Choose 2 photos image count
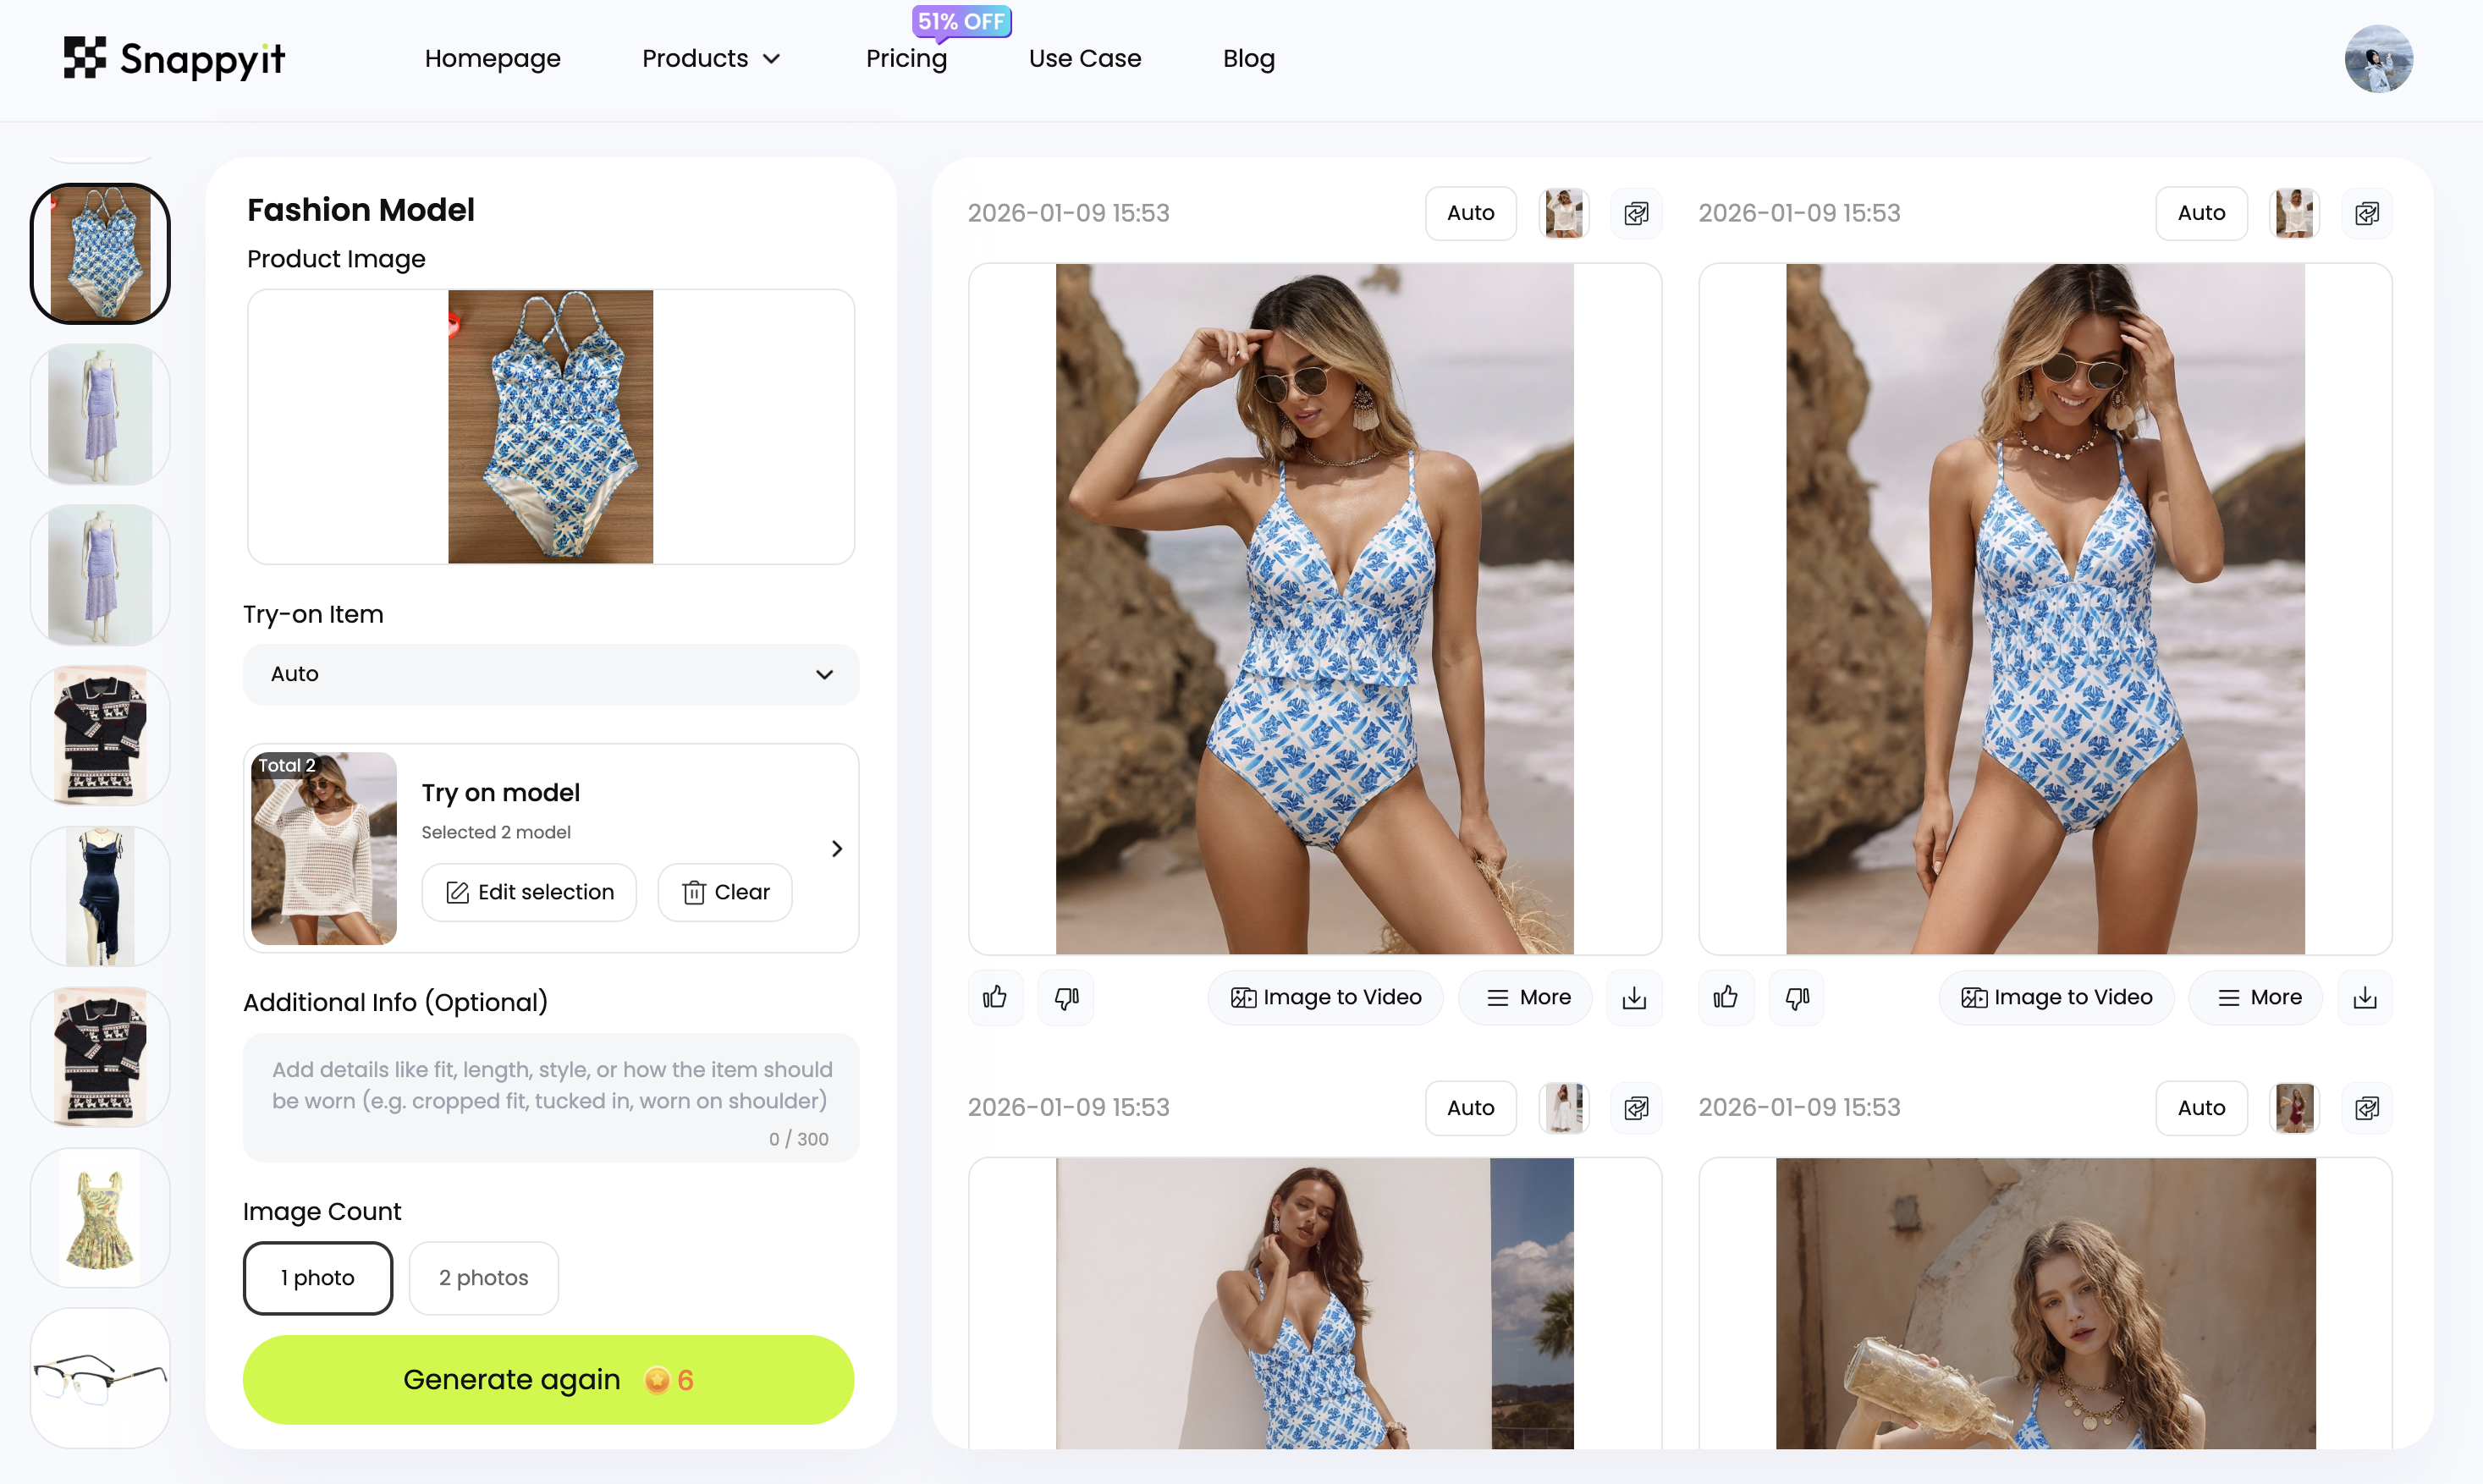 pyautogui.click(x=484, y=1278)
